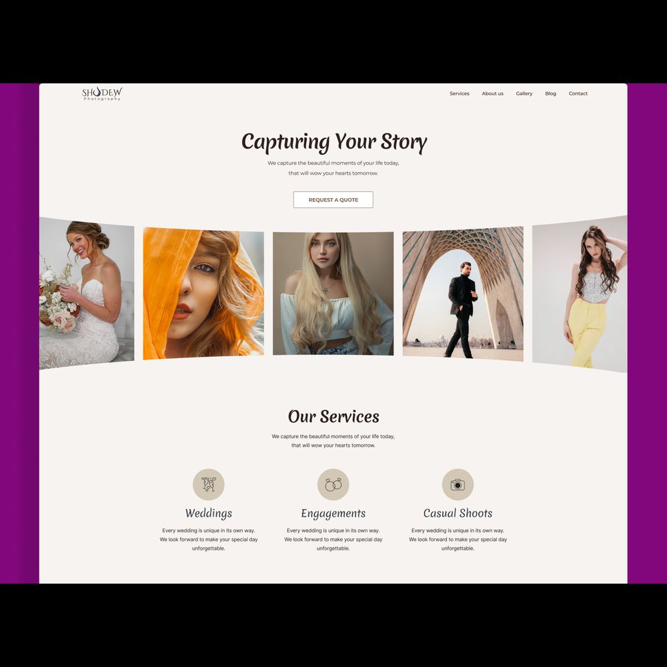
Task: Click the Request a Quote button
Action: [x=333, y=199]
